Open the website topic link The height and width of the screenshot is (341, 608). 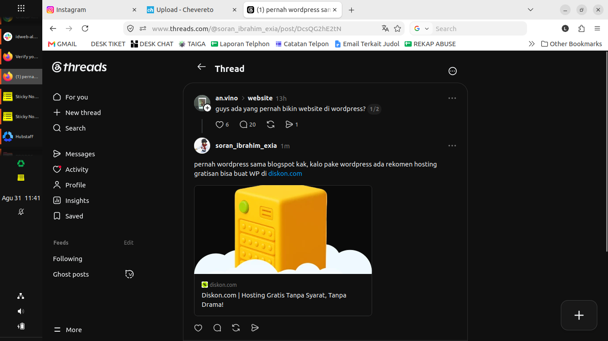click(260, 98)
